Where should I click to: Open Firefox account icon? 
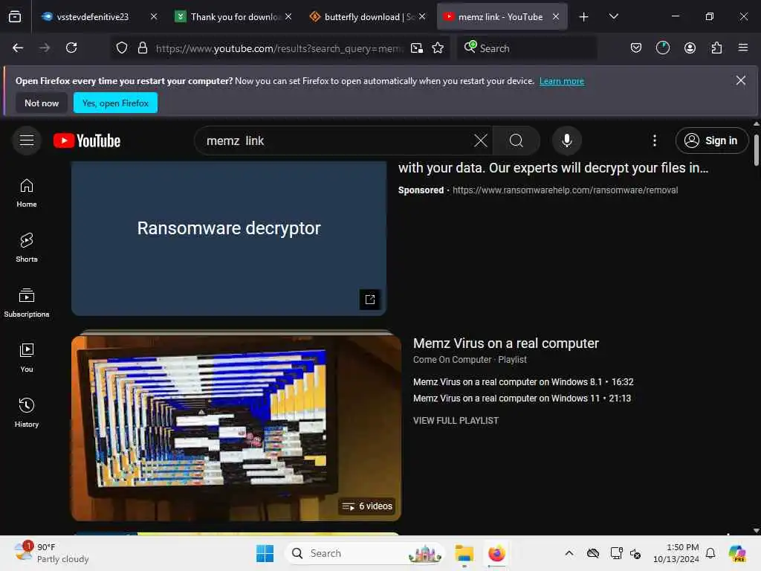click(x=690, y=48)
